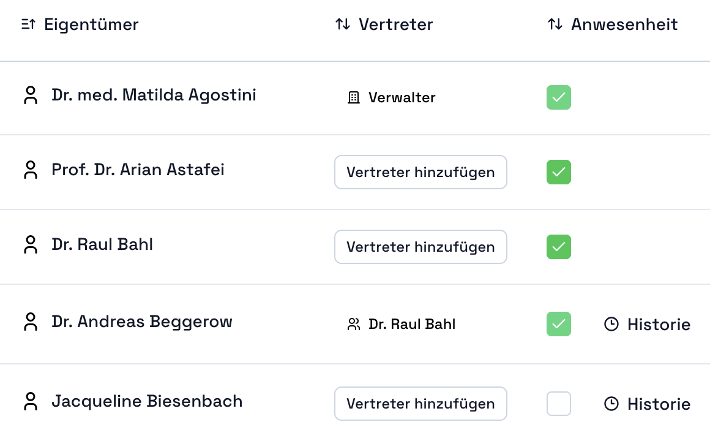Click the group icon before Dr. Raul Bahl's name
Screen dimensions: 710x441
coord(353,324)
